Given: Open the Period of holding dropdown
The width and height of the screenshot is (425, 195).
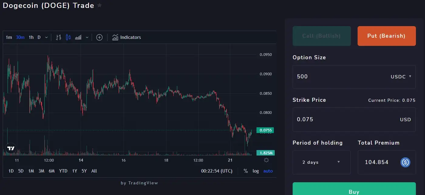Looking at the screenshot, I should tap(321, 162).
